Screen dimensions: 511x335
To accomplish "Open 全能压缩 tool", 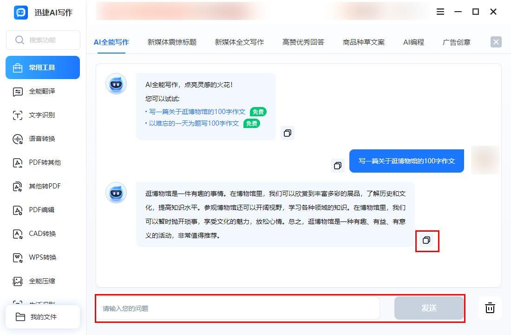I will [43, 281].
